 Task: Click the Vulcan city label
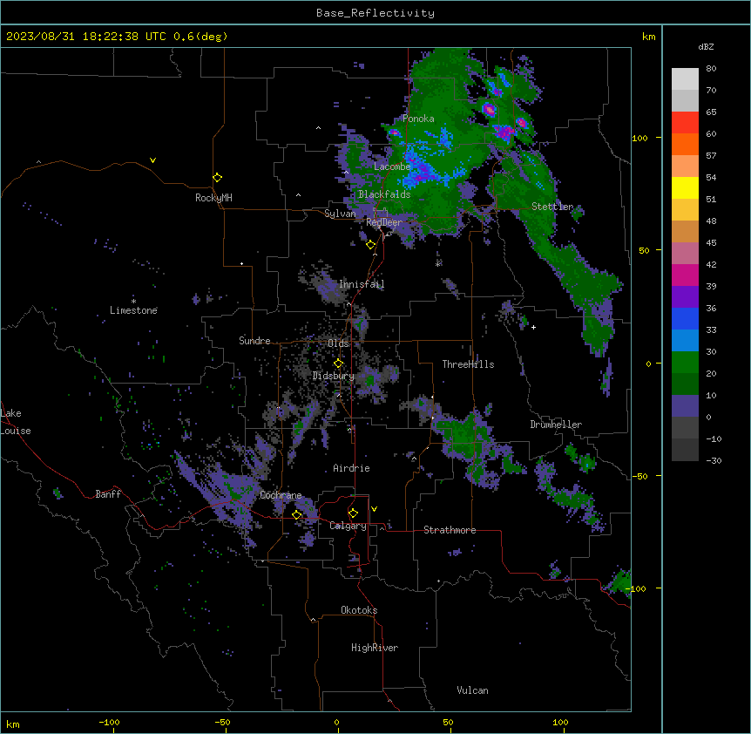(473, 690)
